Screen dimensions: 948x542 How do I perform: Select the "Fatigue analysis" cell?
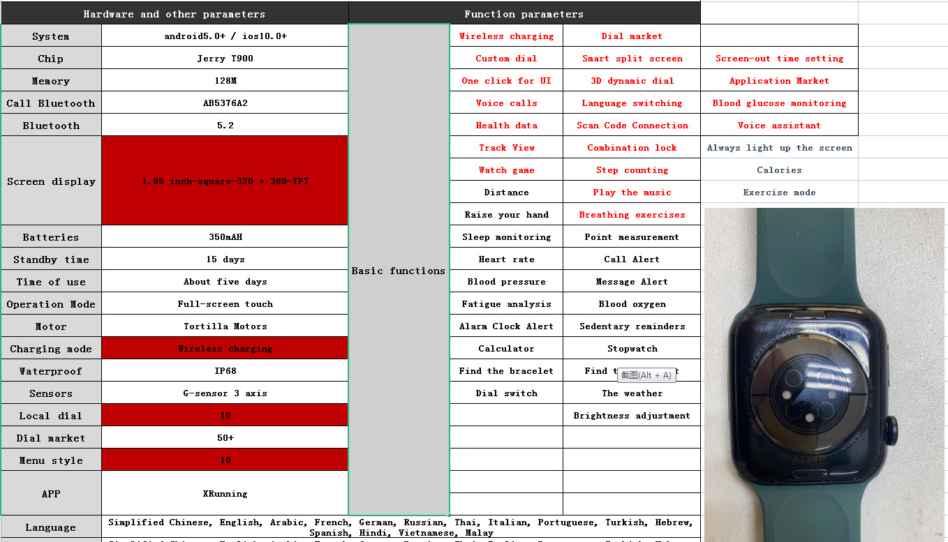click(x=506, y=304)
